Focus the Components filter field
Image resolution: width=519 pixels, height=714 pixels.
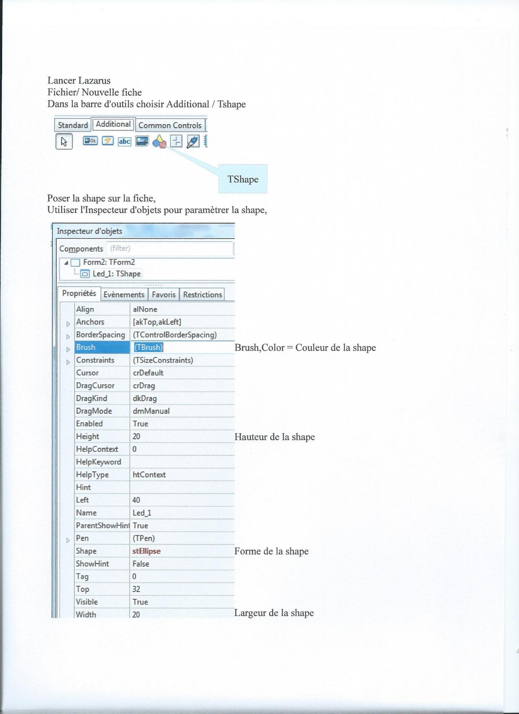coord(170,248)
